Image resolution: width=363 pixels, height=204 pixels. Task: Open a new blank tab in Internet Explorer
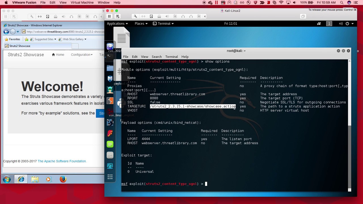click(x=75, y=46)
